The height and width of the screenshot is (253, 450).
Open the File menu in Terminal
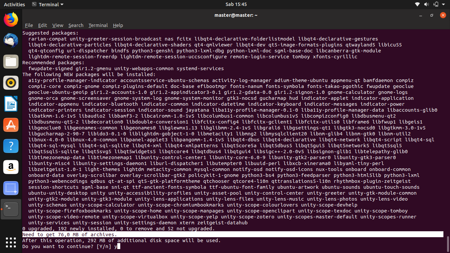tap(29, 25)
